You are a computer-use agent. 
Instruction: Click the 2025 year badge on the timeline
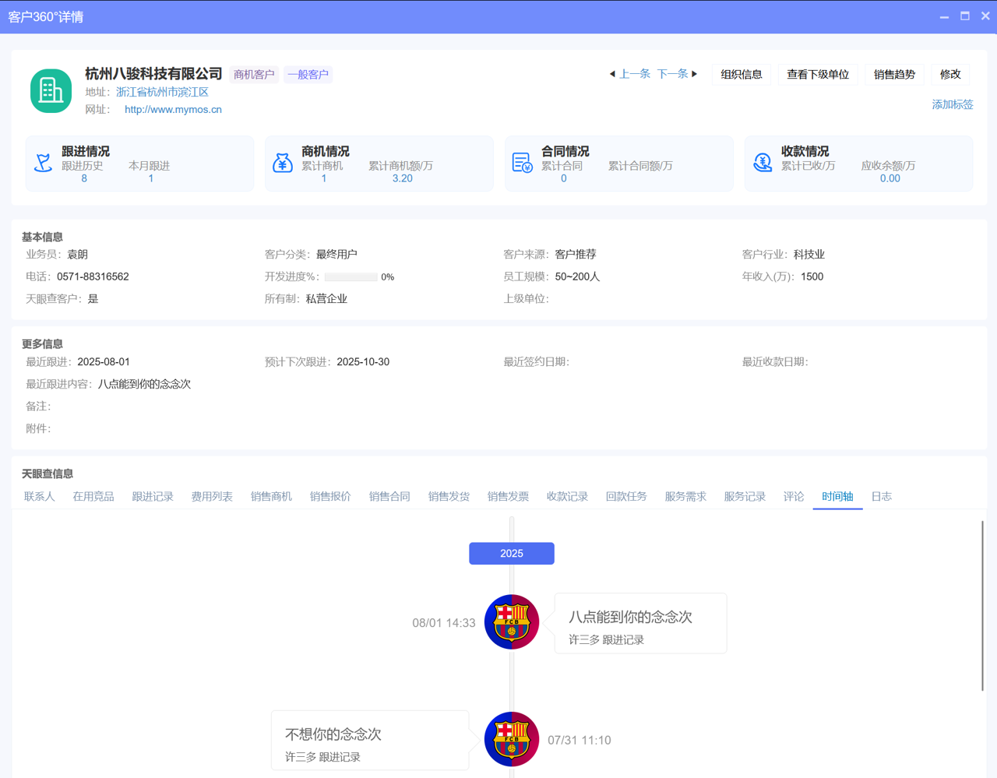pyautogui.click(x=511, y=553)
